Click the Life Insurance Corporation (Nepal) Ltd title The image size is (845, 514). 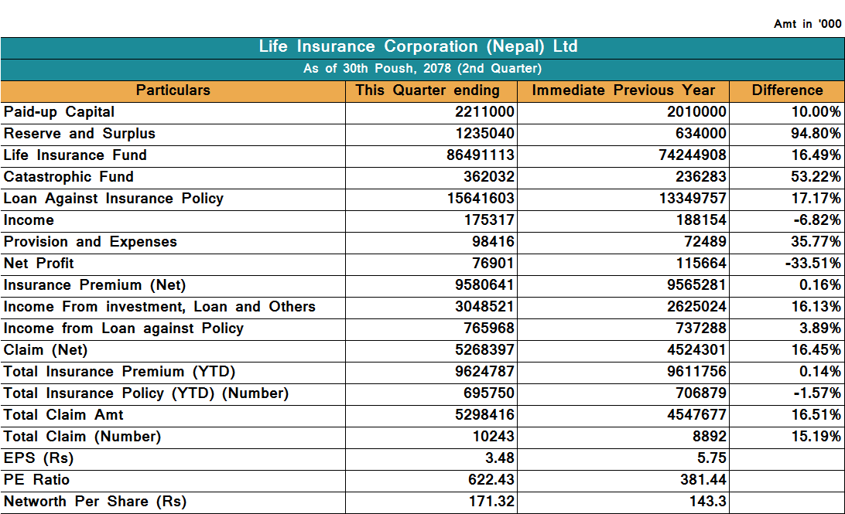[x=419, y=47]
